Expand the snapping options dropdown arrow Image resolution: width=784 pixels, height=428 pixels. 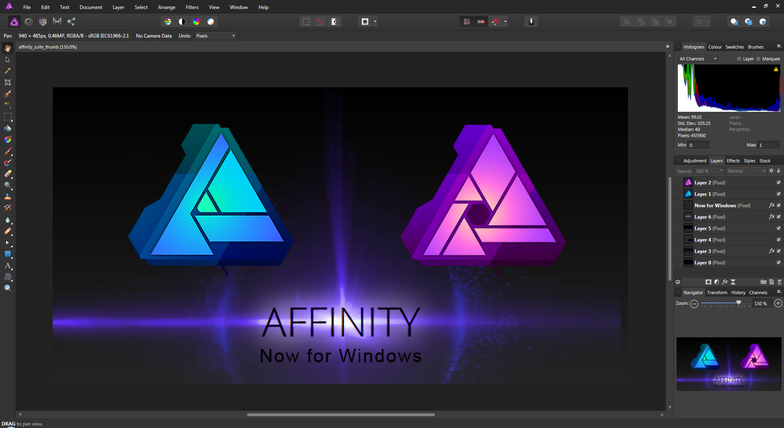coord(506,22)
